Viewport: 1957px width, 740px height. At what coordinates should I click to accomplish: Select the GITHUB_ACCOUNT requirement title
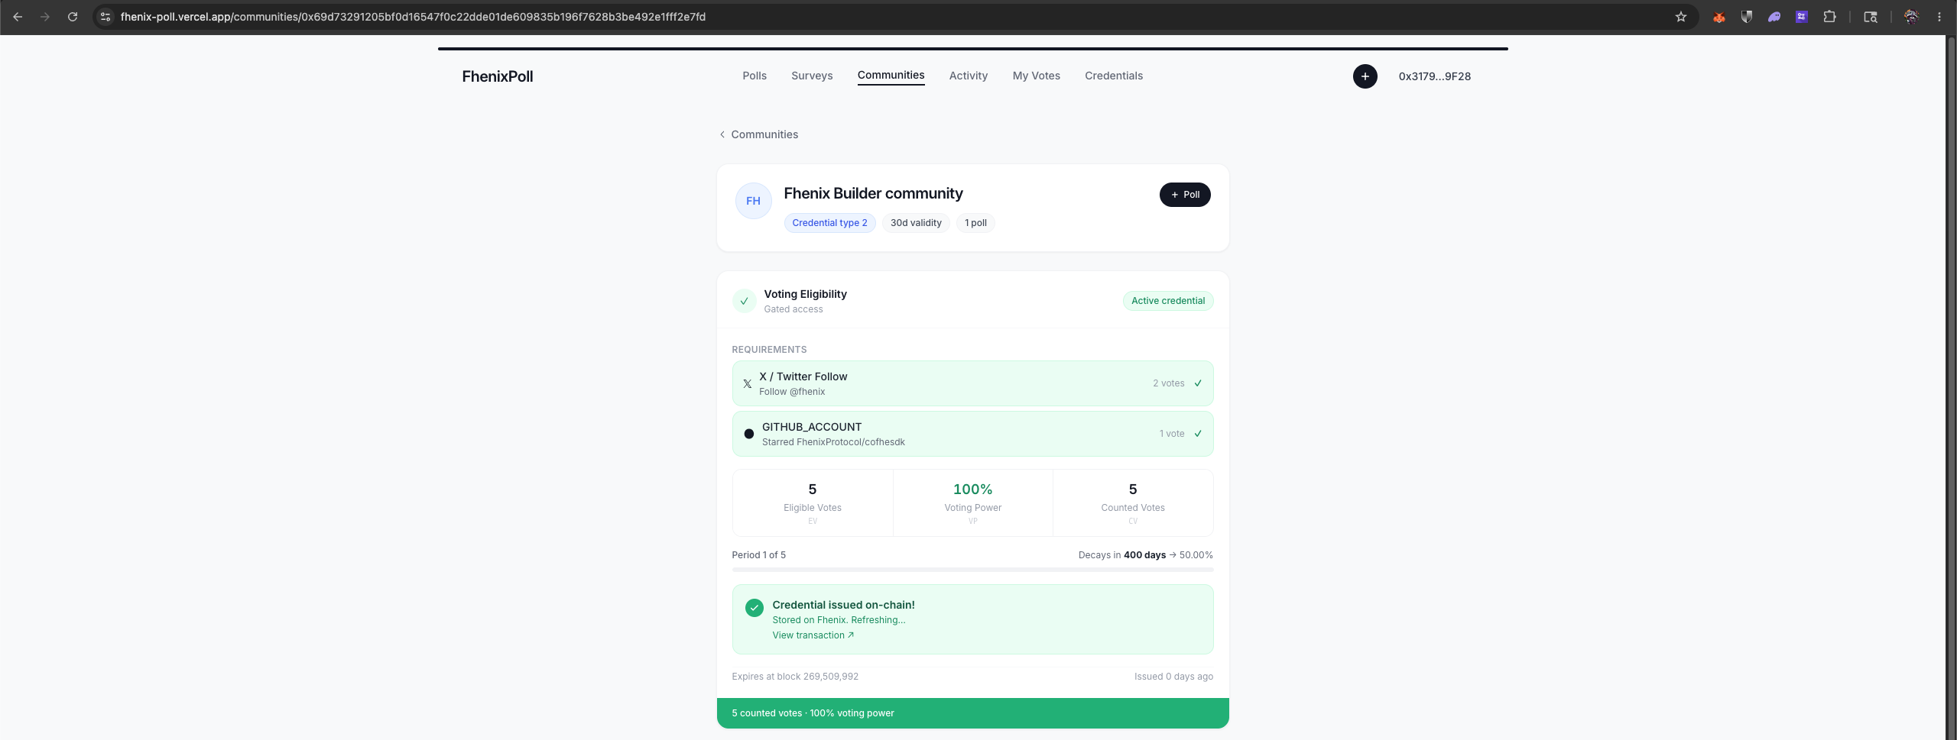(812, 427)
